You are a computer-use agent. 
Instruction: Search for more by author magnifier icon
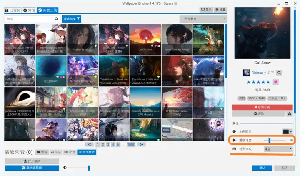pyautogui.click(x=279, y=73)
